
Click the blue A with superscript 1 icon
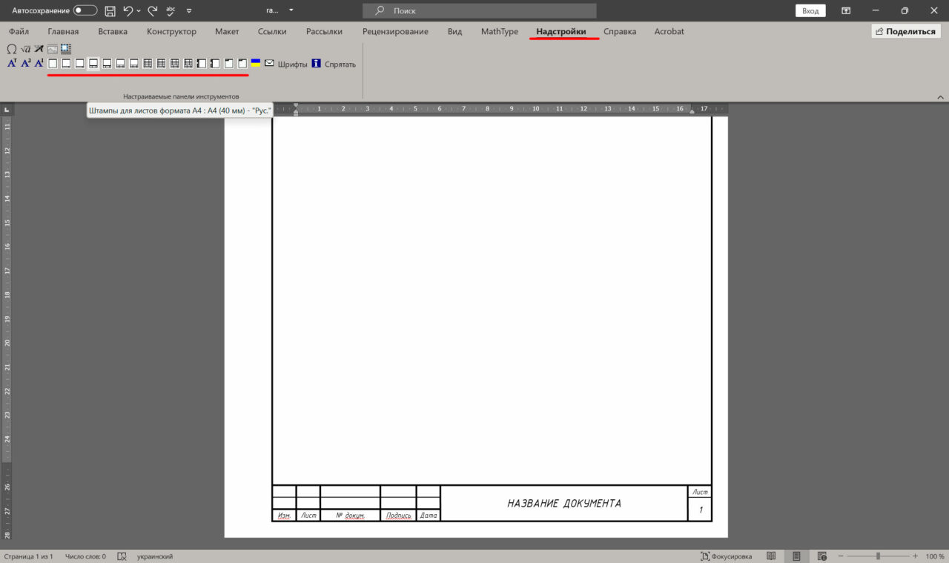pos(39,63)
